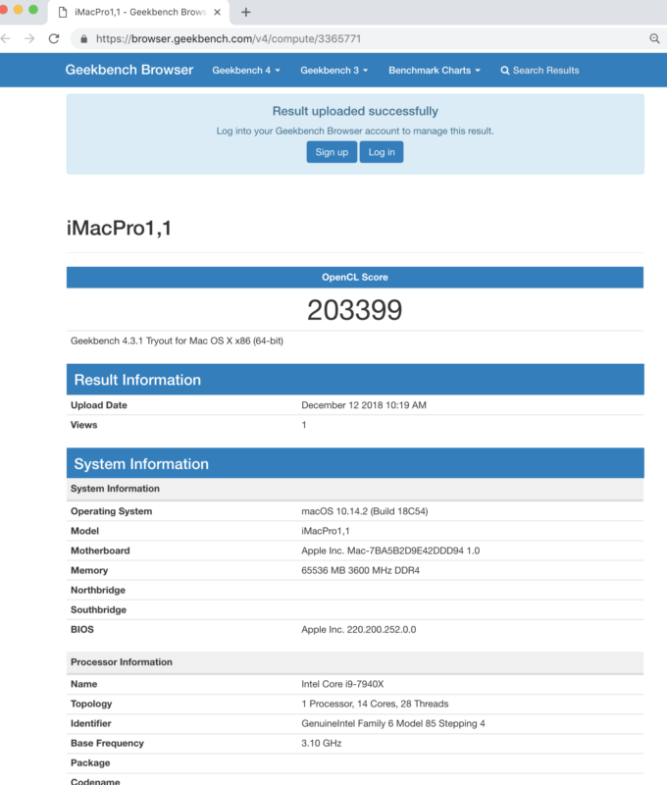This screenshot has width=667, height=785.
Task: Click the magnifier icon beside Search Results
Action: click(505, 71)
